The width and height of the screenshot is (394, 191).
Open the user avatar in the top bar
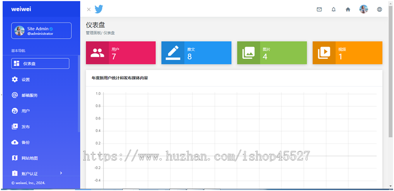click(x=364, y=9)
